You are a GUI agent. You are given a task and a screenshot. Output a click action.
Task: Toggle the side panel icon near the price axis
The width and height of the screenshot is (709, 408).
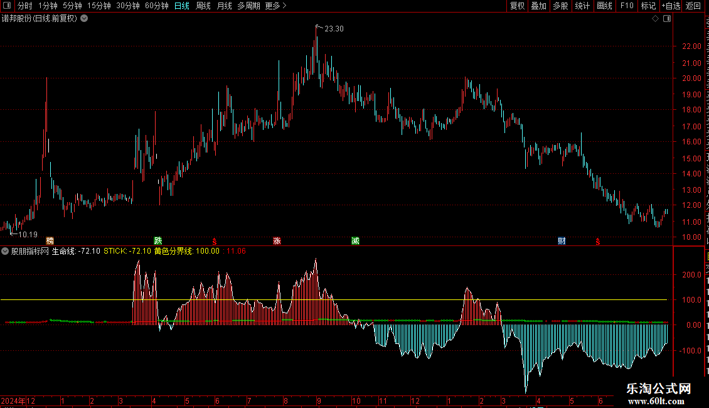point(667,19)
